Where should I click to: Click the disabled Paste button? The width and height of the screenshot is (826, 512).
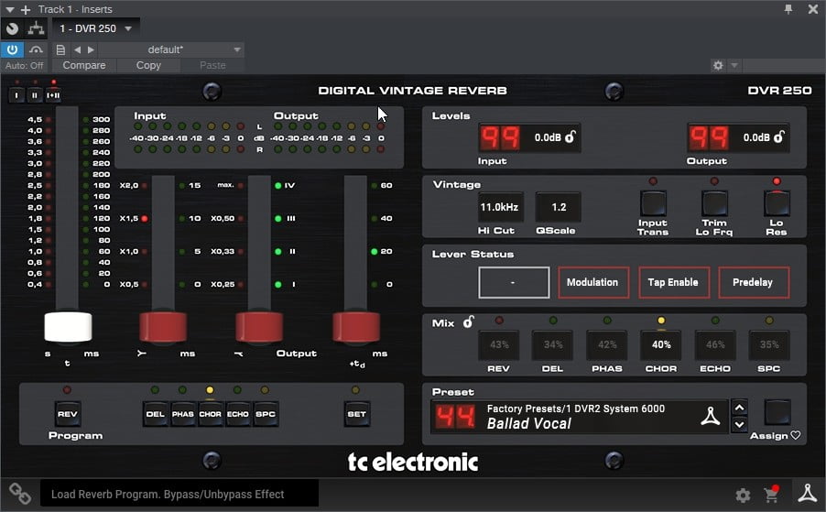click(212, 65)
